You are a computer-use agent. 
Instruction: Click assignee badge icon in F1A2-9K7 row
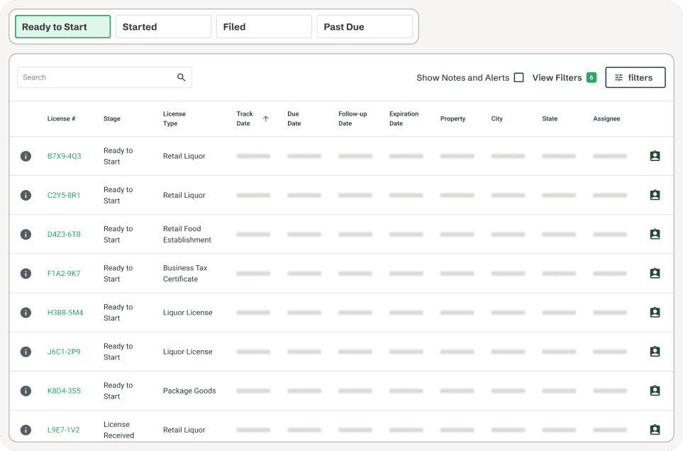pyautogui.click(x=655, y=274)
